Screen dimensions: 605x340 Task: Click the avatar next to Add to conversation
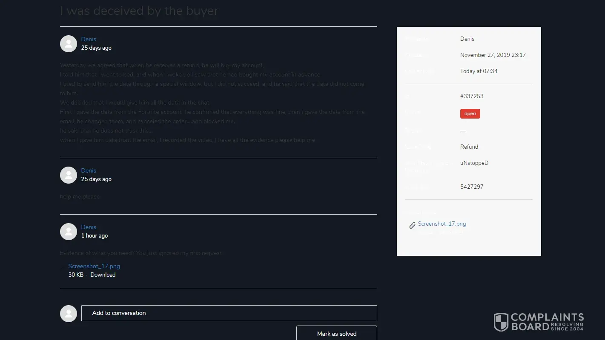pyautogui.click(x=69, y=313)
